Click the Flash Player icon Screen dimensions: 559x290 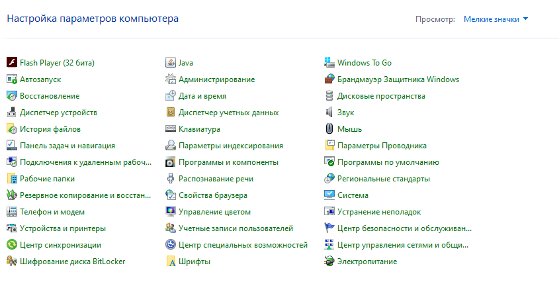(x=11, y=63)
